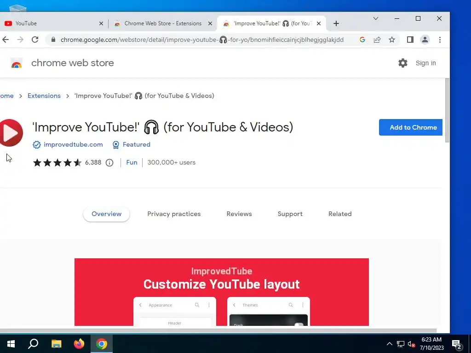
Task: Open the Privacy practices tab
Action: coord(174,214)
